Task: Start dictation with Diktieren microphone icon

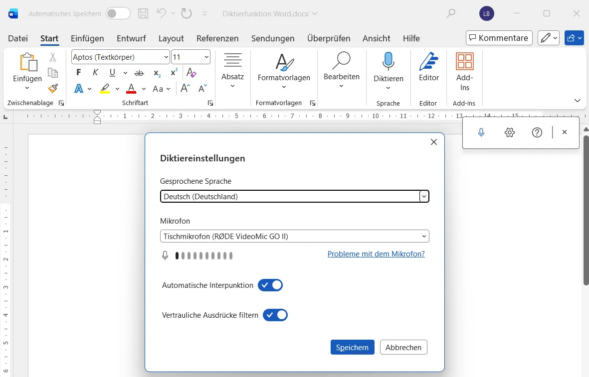Action: 388,61
